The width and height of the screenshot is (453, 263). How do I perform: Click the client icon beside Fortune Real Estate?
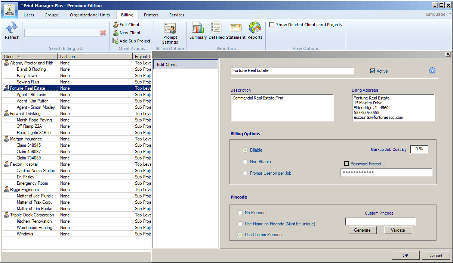(x=6, y=88)
